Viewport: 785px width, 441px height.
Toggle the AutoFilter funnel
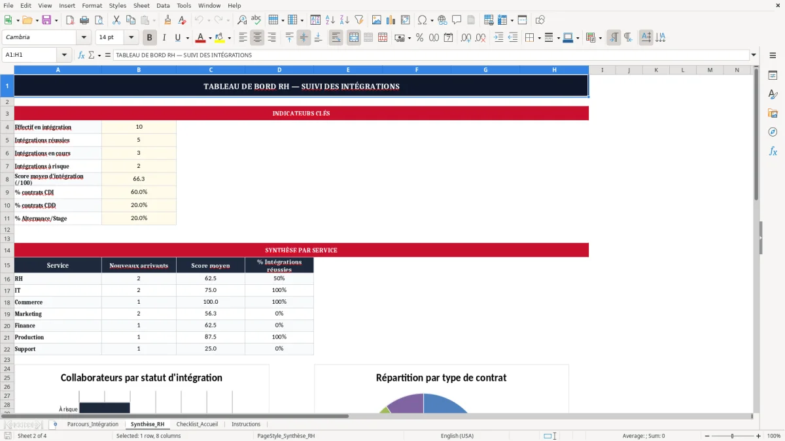point(358,20)
